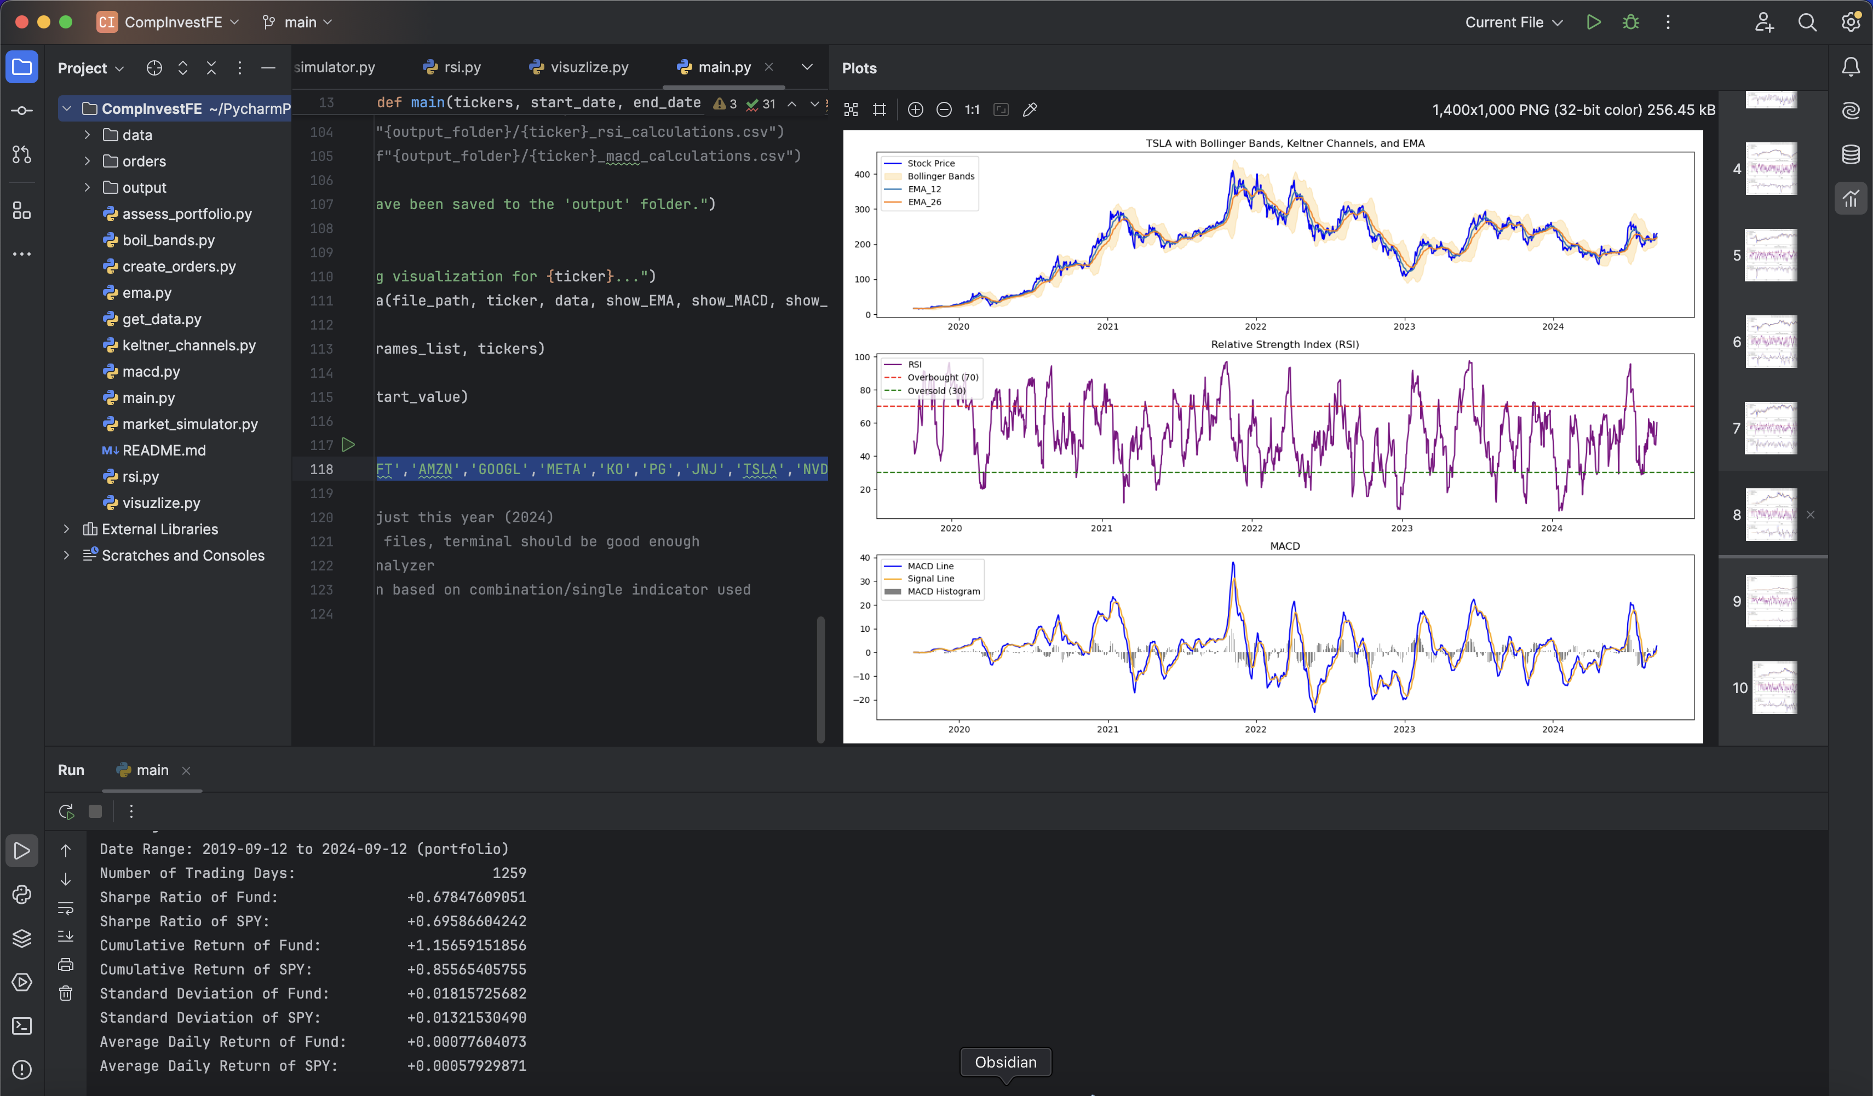Click the Run tool window icon
The image size is (1873, 1096).
[21, 851]
